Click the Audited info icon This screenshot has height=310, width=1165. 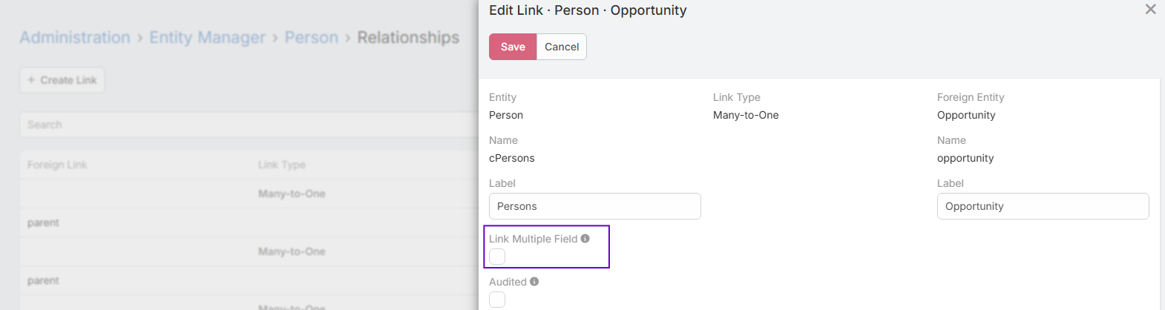click(534, 282)
